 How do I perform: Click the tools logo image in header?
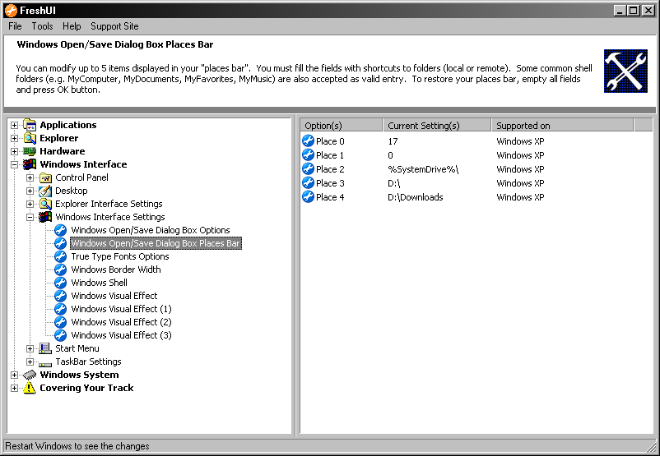pos(625,71)
